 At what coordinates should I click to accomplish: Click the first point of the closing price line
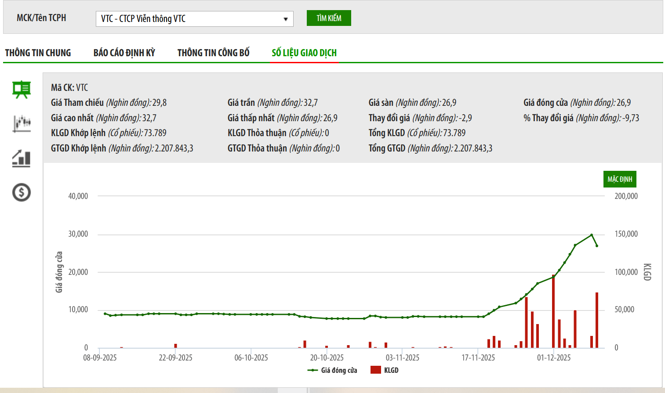[x=105, y=314]
